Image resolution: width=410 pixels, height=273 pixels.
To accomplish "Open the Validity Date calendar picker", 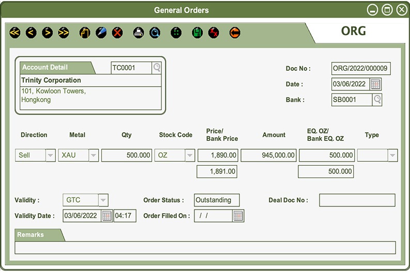I will coord(107,216).
